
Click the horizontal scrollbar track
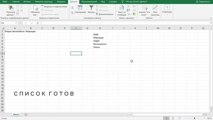(167, 115)
